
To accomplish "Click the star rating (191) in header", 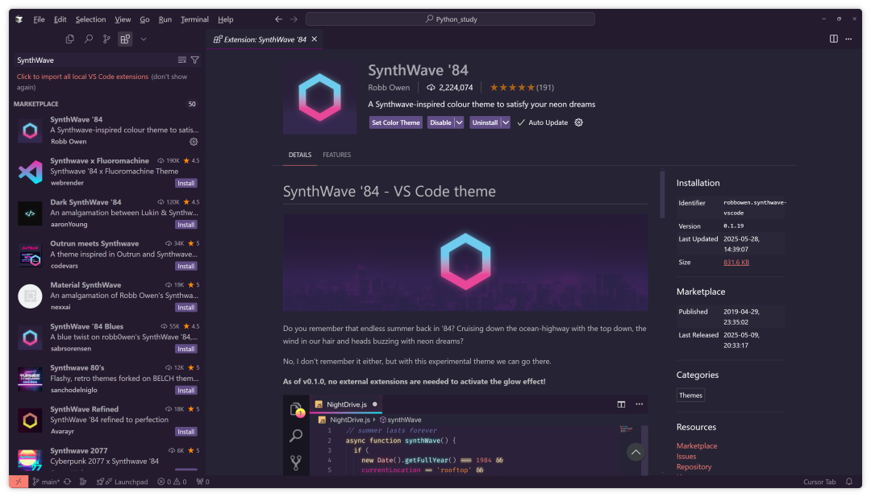I will tap(522, 88).
